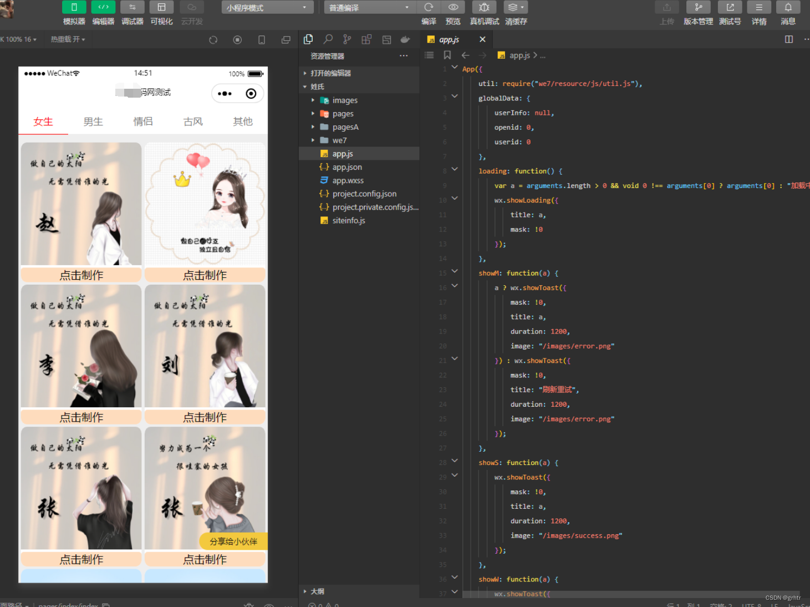Collapse code fold at line 3 globalData
This screenshot has height=607, width=810.
click(x=455, y=96)
